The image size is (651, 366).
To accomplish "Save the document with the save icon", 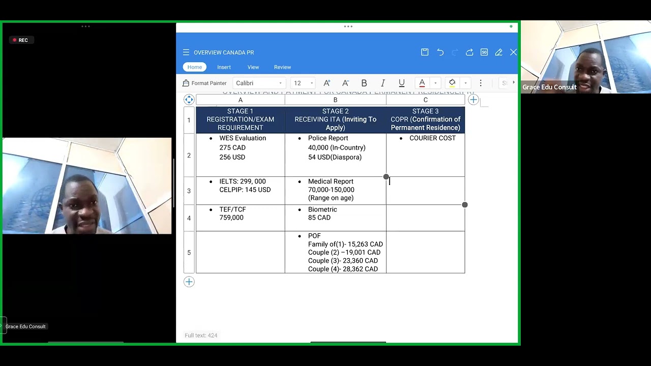I will pyautogui.click(x=425, y=52).
